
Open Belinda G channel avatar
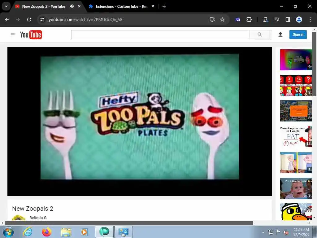coord(19,218)
